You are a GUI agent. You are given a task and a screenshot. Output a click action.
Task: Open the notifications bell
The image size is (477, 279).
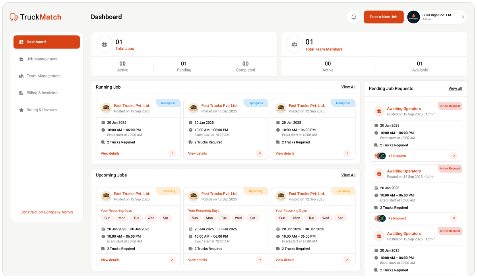[354, 17]
